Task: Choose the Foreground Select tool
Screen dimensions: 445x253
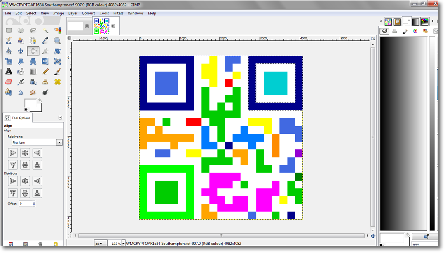Action: tap(21, 41)
